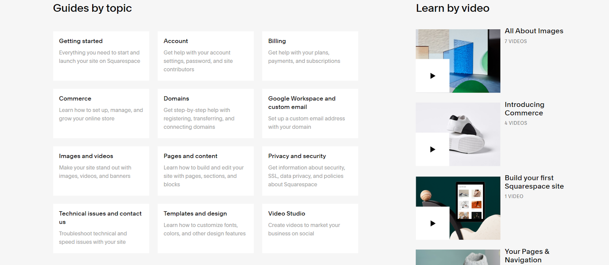Click the 1 VIDEO label

514,196
